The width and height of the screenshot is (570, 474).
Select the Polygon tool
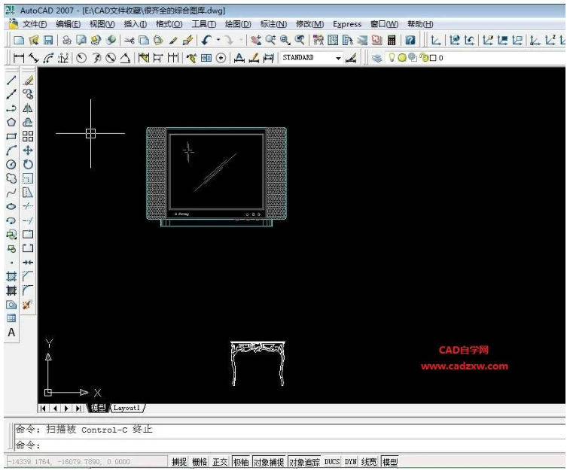pos(11,123)
